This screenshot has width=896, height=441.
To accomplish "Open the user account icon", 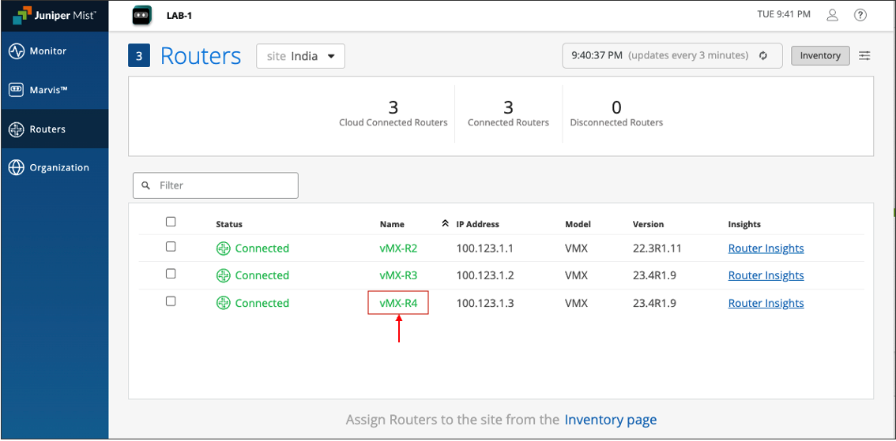I will click(832, 15).
